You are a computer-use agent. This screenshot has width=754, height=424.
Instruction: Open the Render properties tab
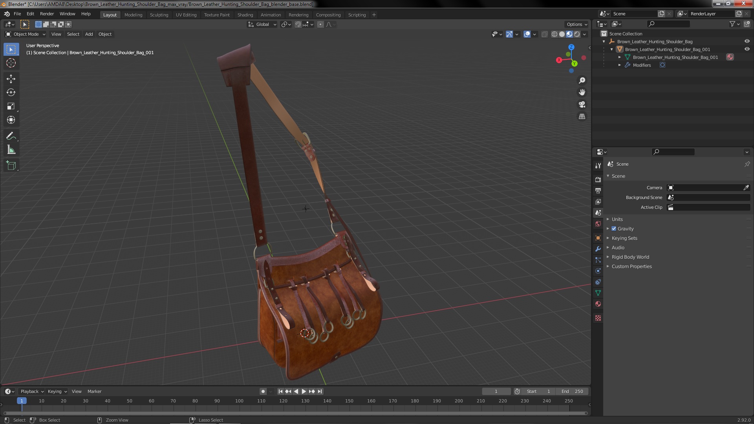(x=598, y=179)
